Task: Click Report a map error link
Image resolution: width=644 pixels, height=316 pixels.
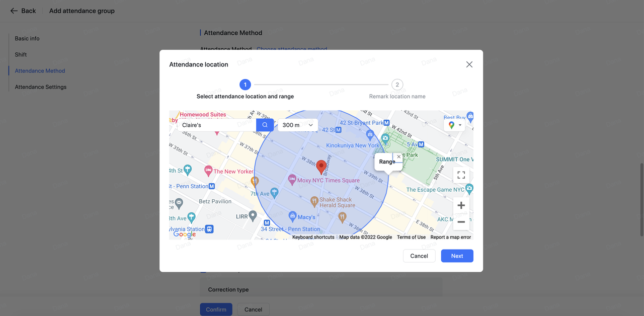Action: [x=450, y=237]
